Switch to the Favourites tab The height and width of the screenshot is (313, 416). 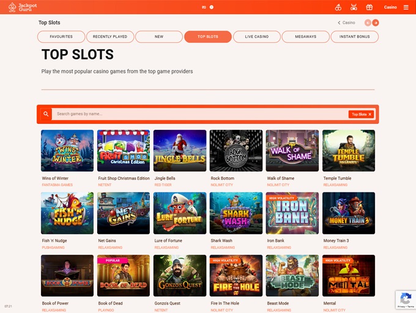pyautogui.click(x=61, y=37)
